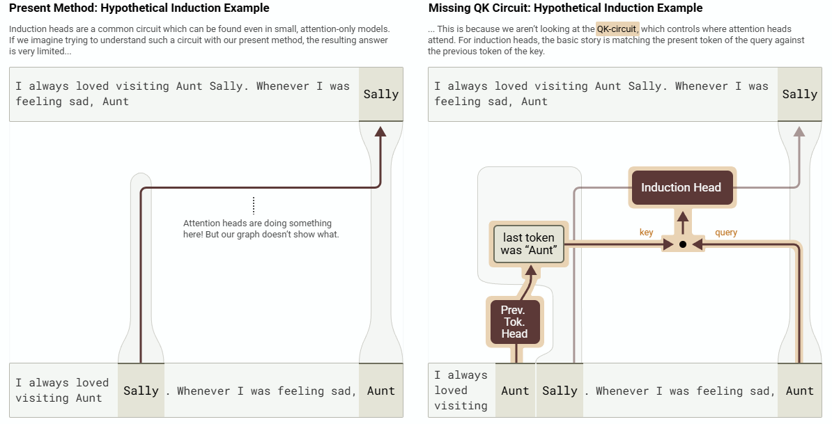Click the Sally input token in right diagram
This screenshot has height=424, width=832.
point(560,391)
